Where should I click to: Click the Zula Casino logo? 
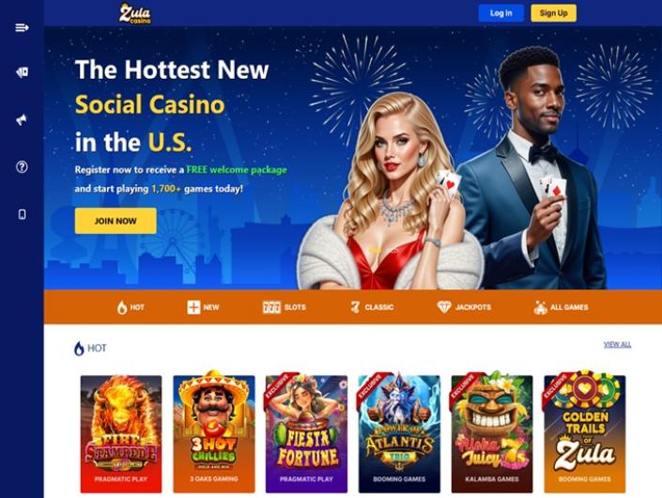(134, 13)
